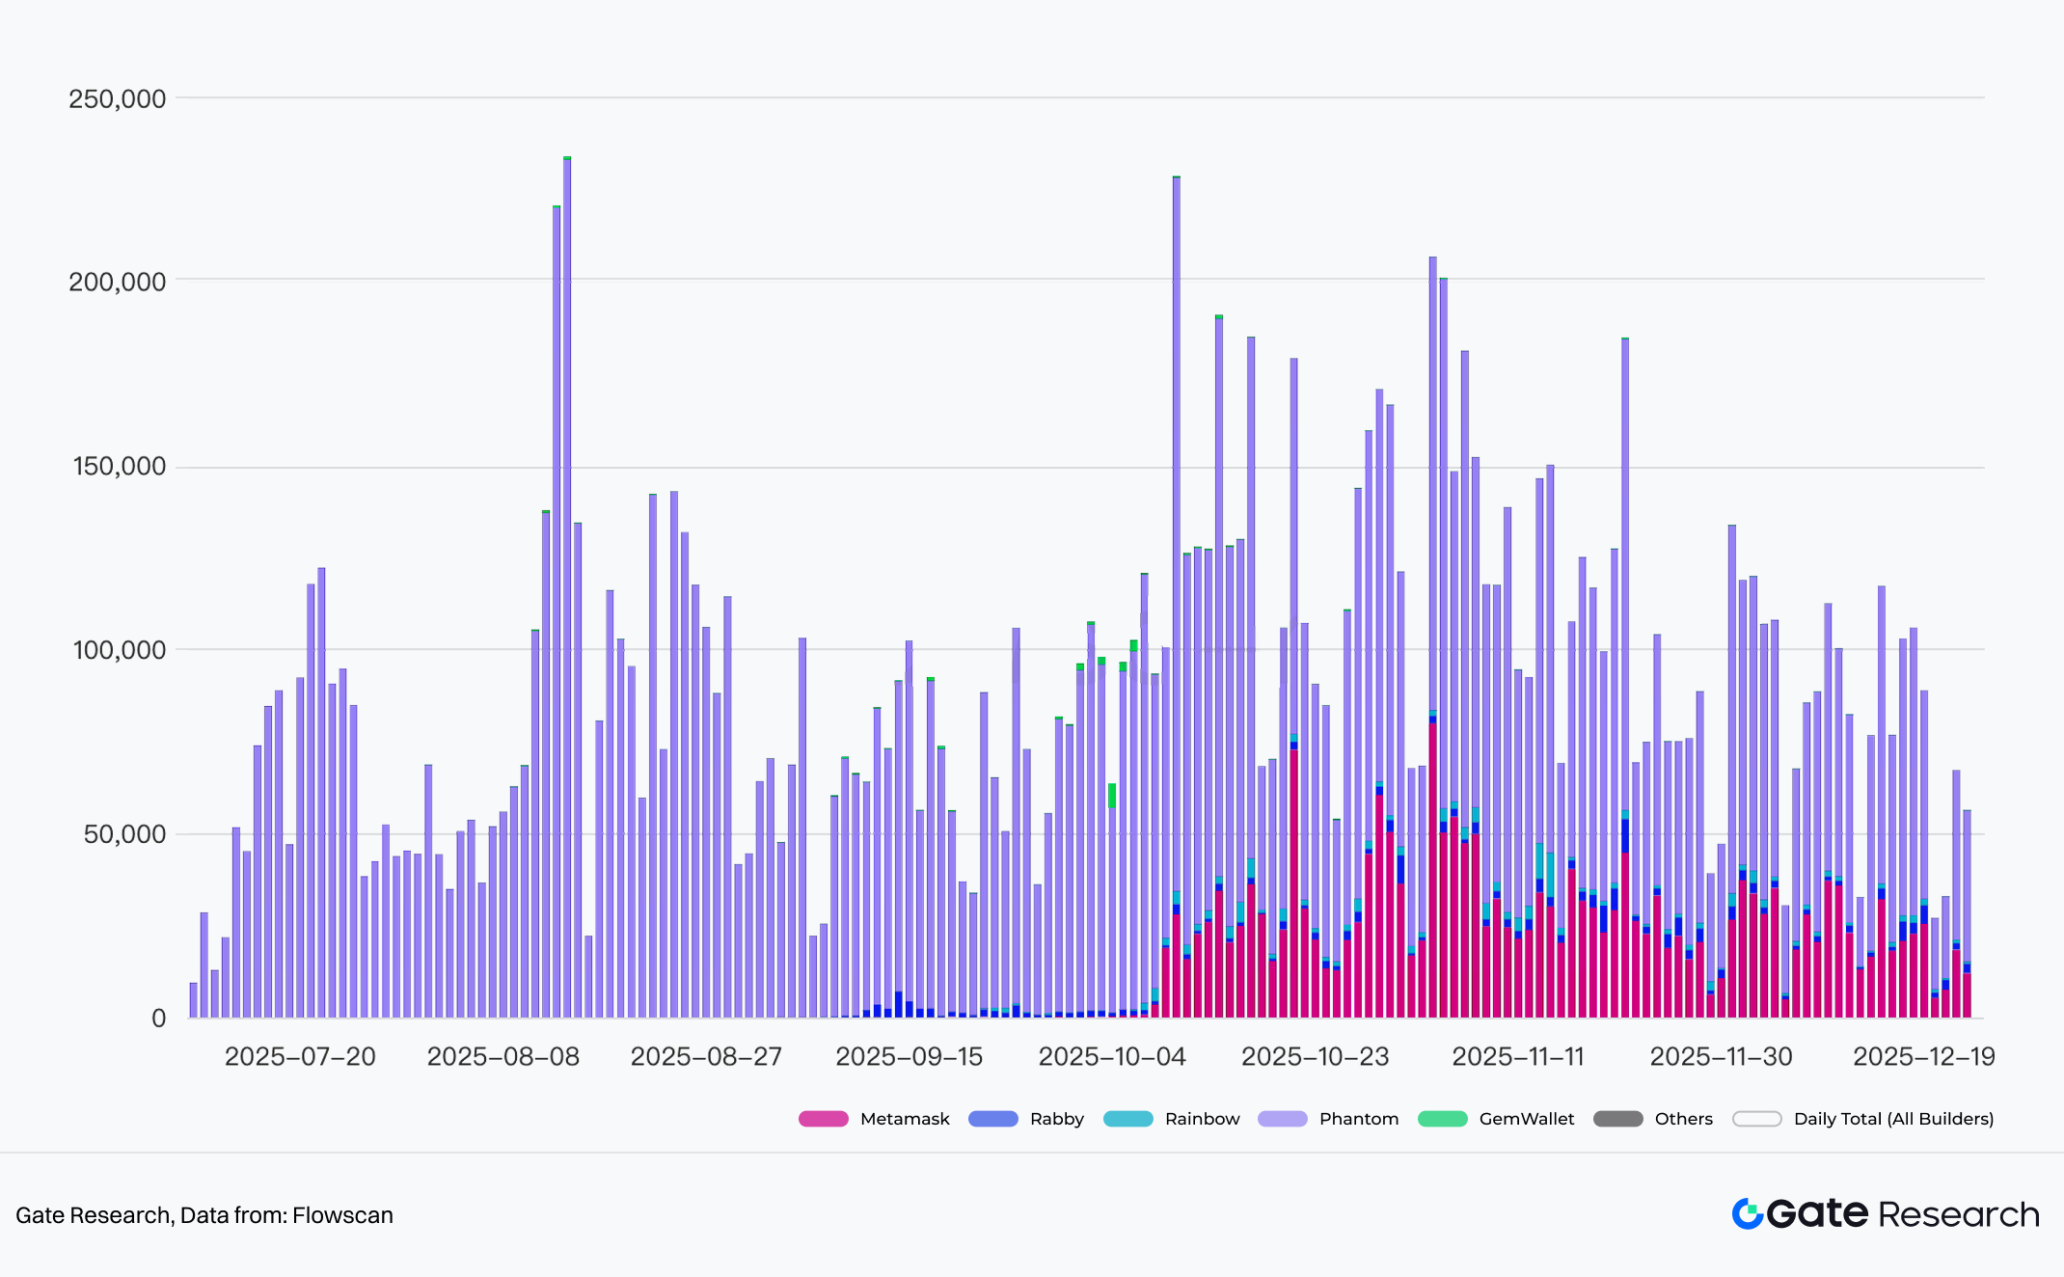The height and width of the screenshot is (1277, 2064).
Task: Click the GemWallet legend label text
Action: tap(1526, 1119)
